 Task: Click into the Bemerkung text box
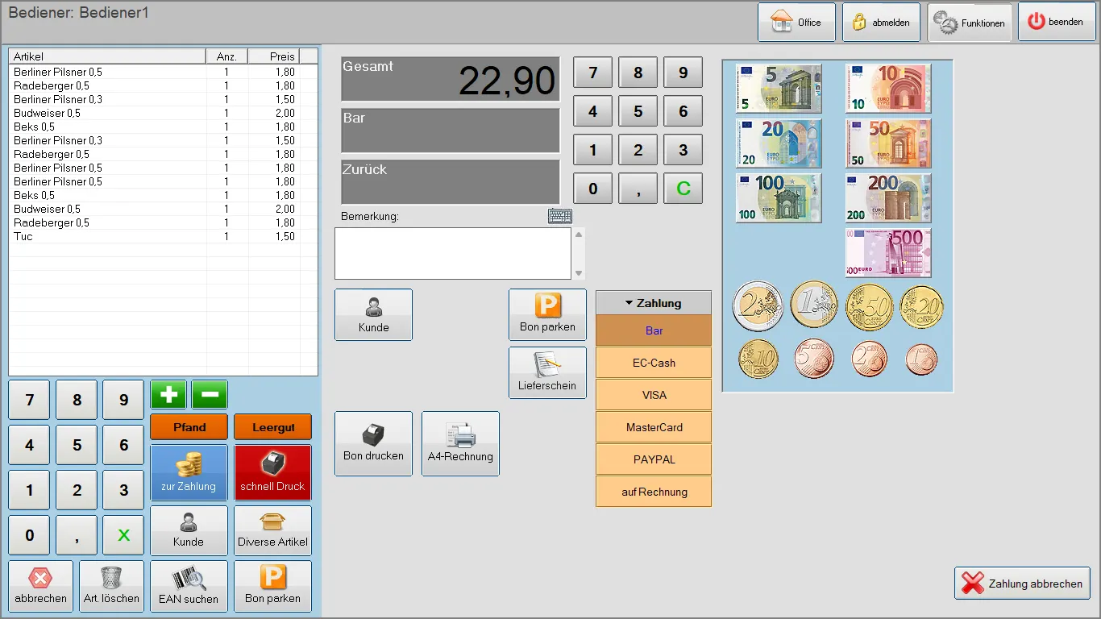453,253
